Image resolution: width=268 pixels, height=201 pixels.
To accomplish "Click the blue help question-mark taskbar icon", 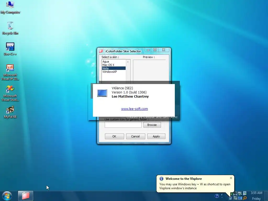I will [217, 196].
